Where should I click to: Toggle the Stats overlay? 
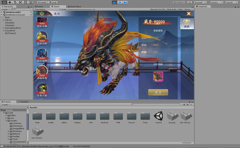pyautogui.click(x=180, y=9)
